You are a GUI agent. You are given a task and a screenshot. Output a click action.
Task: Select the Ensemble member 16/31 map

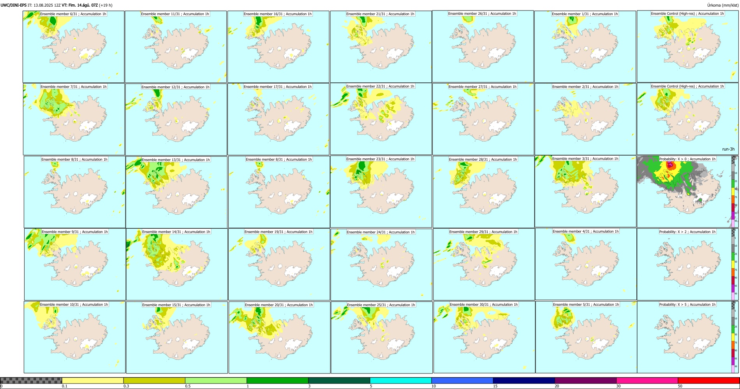tap(278, 47)
